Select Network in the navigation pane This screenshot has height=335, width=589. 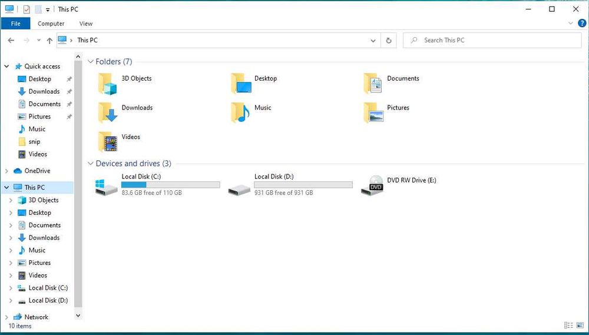31,317
